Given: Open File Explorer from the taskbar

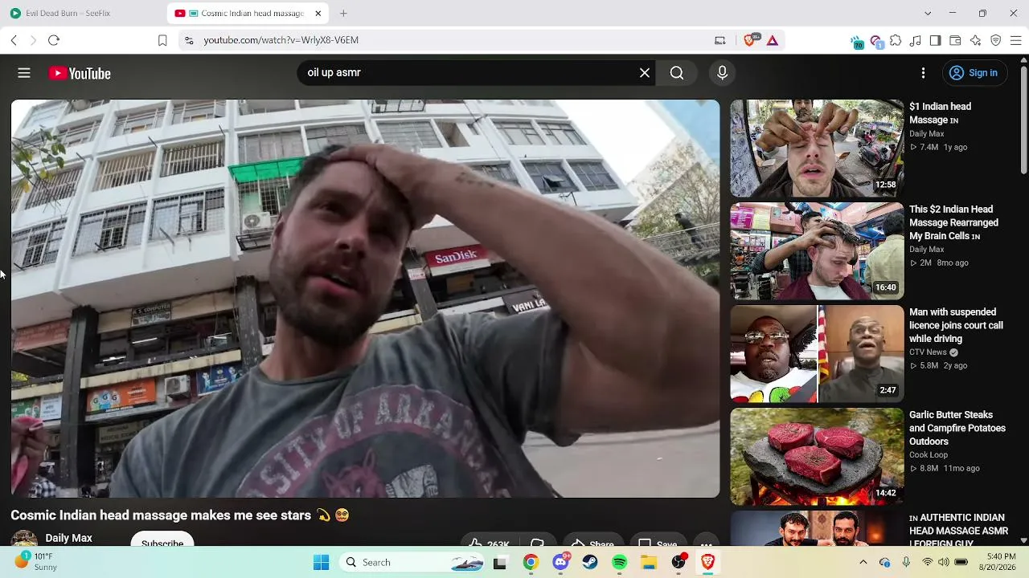Looking at the screenshot, I should pyautogui.click(x=649, y=563).
